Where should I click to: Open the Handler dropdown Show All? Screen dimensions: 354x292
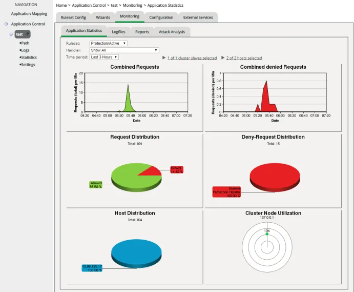124,50
